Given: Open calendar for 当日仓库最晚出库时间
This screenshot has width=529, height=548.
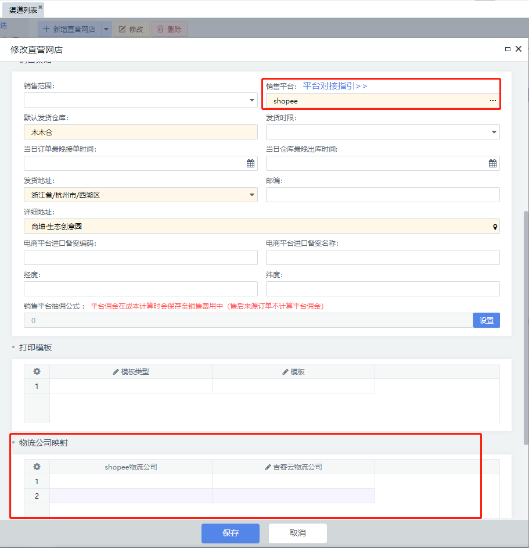Looking at the screenshot, I should [492, 164].
